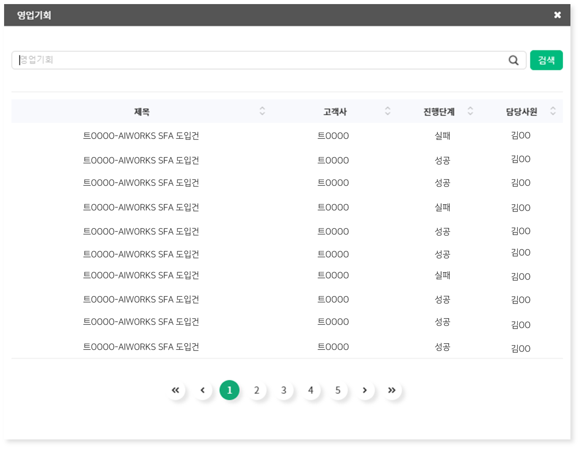The image size is (580, 449).
Task: Sort by 제목 column arrows
Action: [262, 111]
